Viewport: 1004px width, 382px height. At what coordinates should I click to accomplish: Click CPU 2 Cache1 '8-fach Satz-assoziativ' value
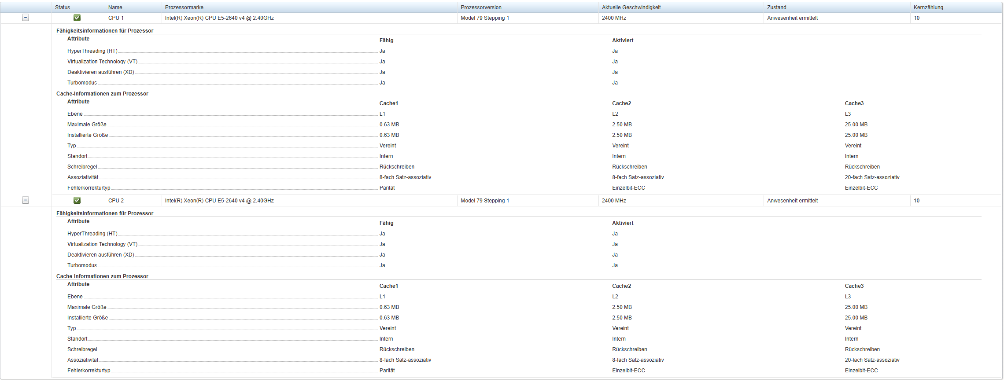pyautogui.click(x=405, y=360)
